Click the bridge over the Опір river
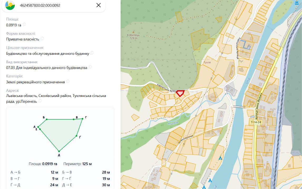The width and height of the screenshot is (302, 189). 239,106
